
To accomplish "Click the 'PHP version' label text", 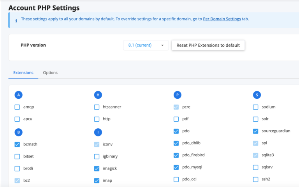I will [x=33, y=45].
